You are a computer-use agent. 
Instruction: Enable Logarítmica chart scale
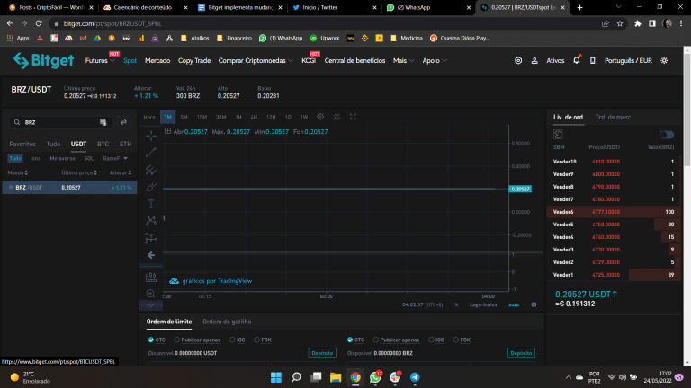[x=483, y=304]
